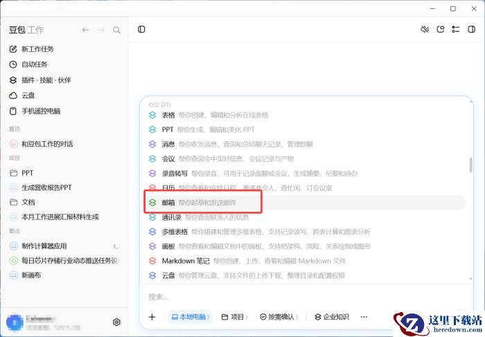Click the green icon of the 邮箱 plugin
The image size is (485, 337).
[152, 203]
